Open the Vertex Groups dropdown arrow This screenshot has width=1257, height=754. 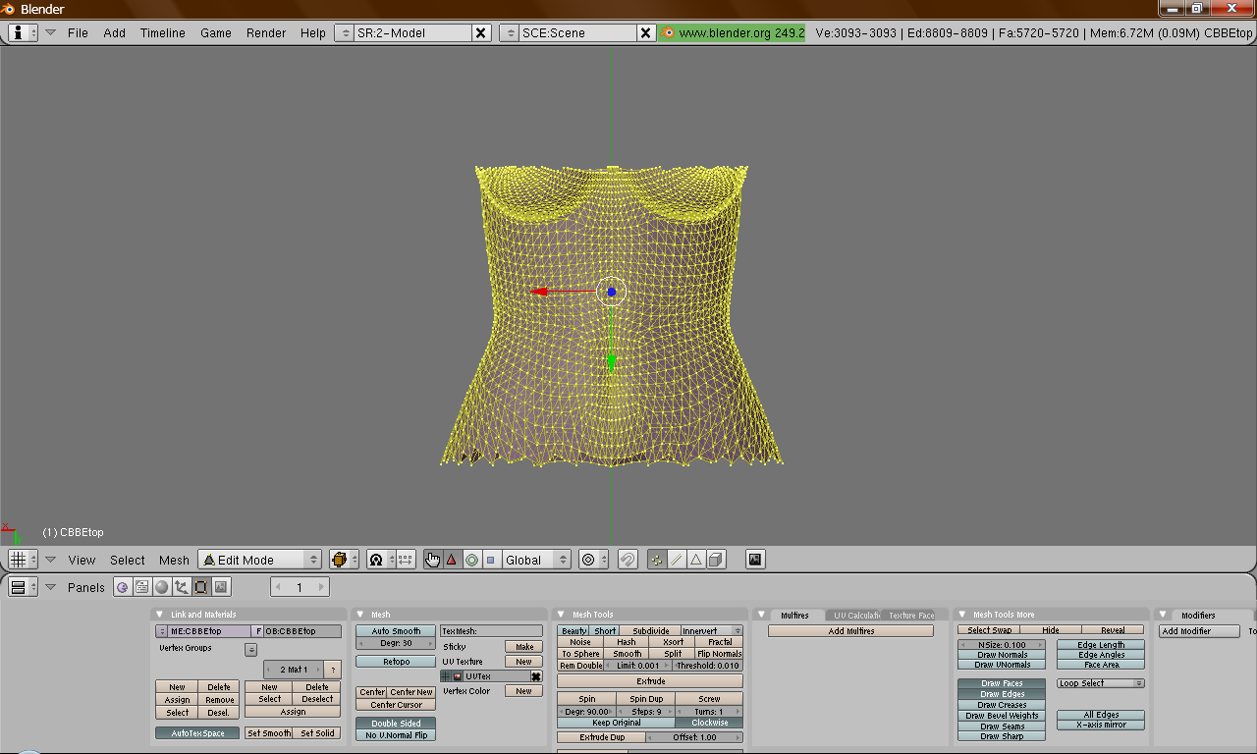251,649
